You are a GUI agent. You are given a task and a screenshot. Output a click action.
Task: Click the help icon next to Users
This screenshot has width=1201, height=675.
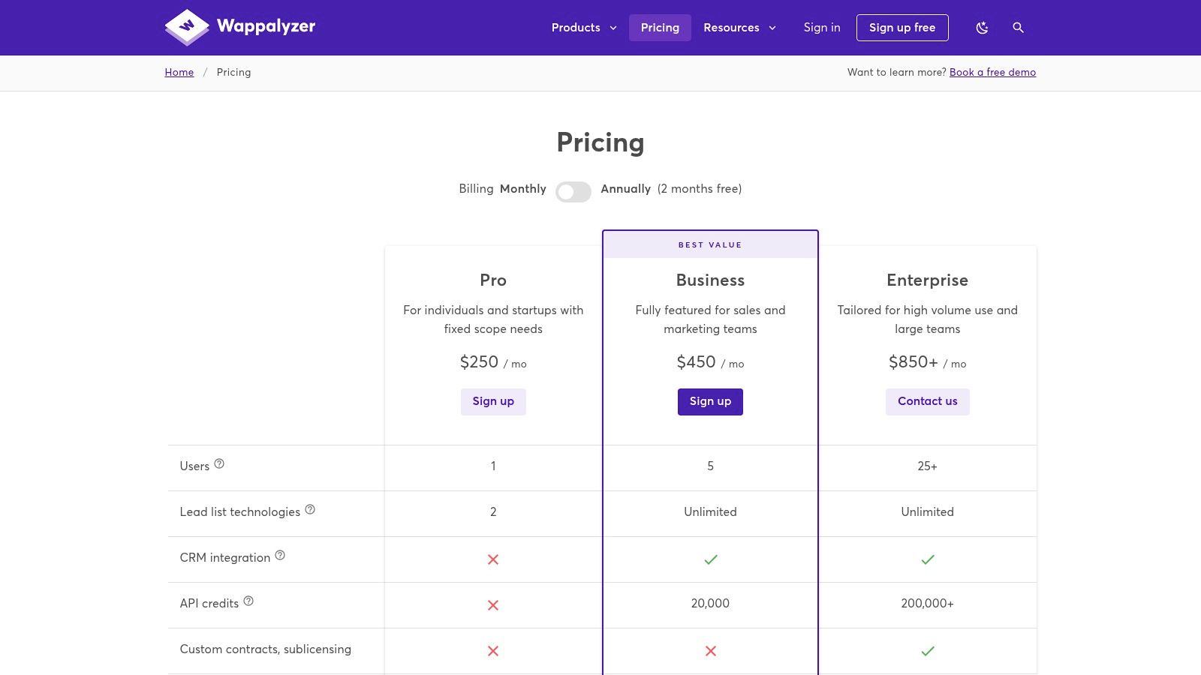coord(219,463)
